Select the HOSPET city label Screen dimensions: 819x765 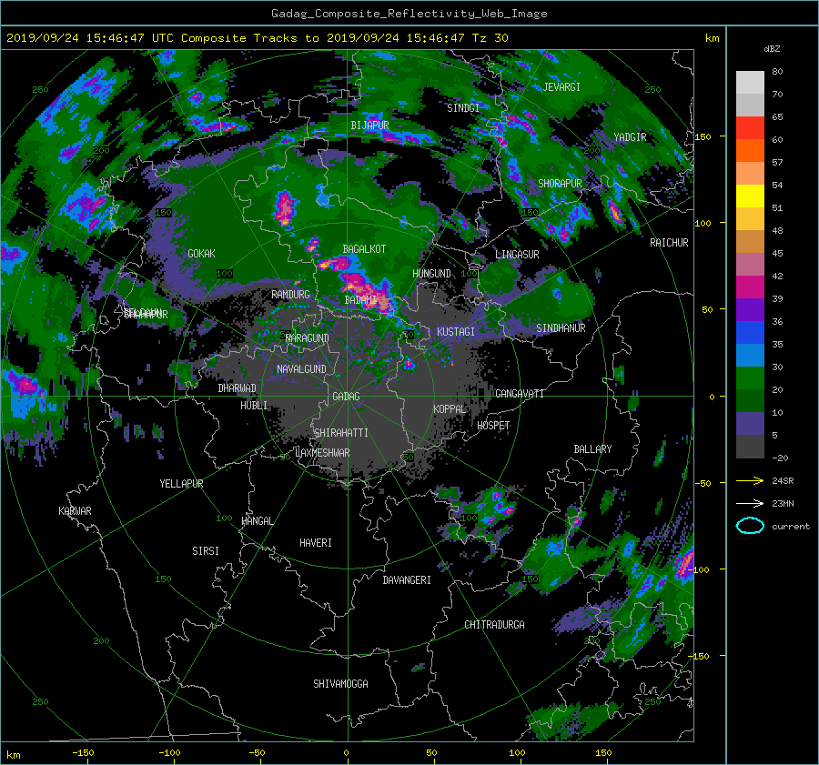pyautogui.click(x=493, y=426)
